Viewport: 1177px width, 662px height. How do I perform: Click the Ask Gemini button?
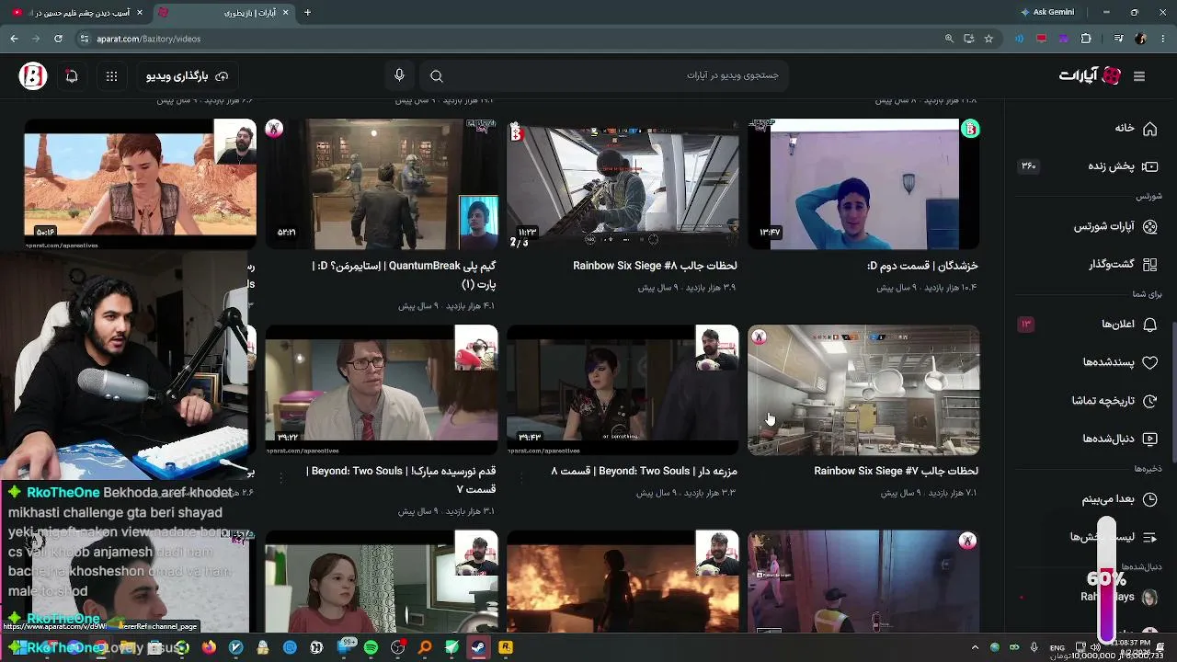pyautogui.click(x=1047, y=12)
